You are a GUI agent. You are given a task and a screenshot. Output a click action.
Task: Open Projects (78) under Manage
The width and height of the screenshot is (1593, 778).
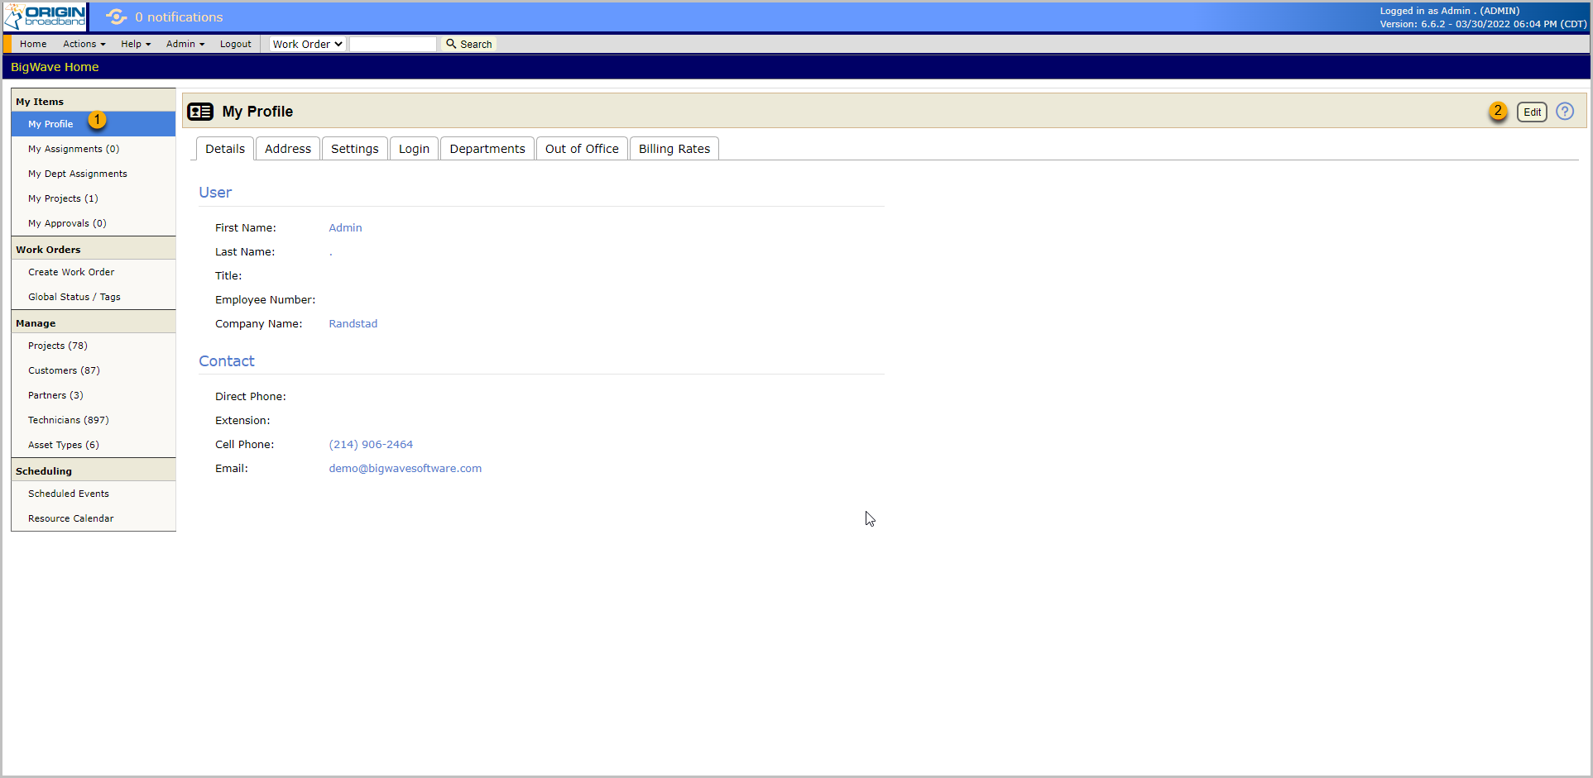(94, 346)
